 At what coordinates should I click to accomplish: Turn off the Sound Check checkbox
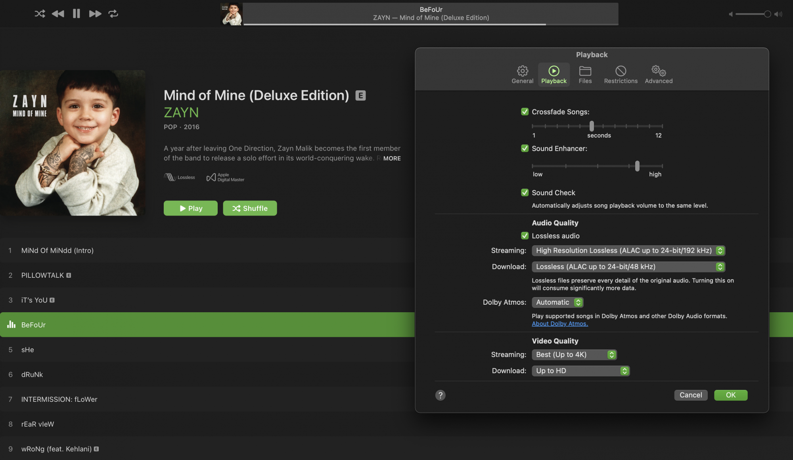pos(525,193)
